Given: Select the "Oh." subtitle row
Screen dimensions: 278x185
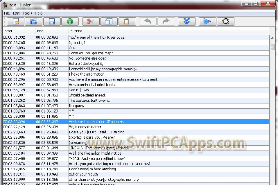Looking at the screenshot, I should (x=136, y=48).
